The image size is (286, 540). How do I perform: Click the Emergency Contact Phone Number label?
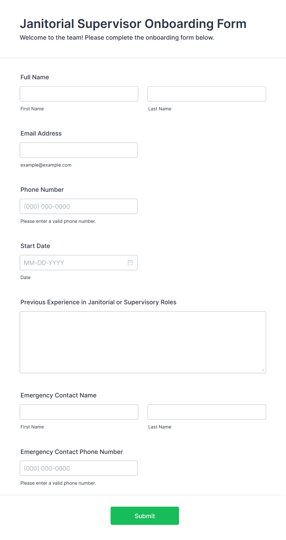[72, 452]
